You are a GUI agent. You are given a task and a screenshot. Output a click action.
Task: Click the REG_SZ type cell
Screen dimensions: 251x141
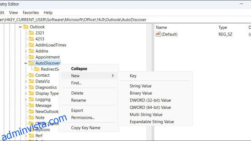coord(225,34)
